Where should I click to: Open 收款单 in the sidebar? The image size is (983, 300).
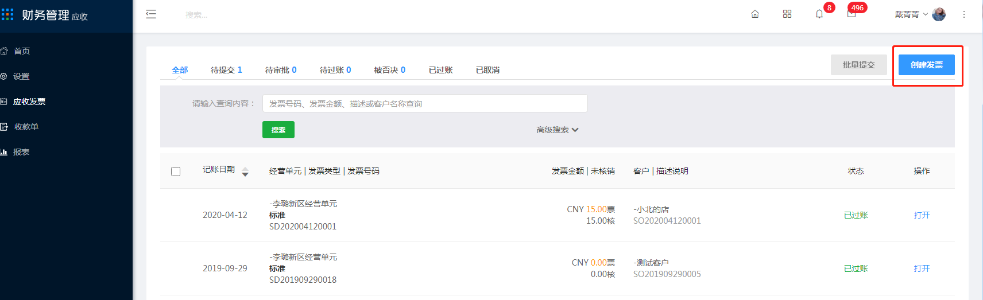(26, 127)
